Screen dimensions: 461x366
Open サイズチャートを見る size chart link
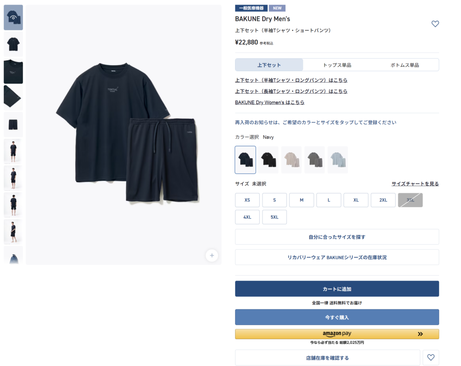(415, 183)
